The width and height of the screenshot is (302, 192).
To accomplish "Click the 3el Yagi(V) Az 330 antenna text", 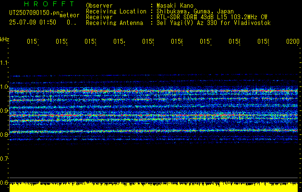I will pos(214,23).
